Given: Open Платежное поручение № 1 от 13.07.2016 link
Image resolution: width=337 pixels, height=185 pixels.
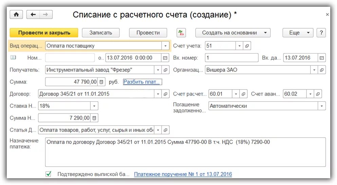Looking at the screenshot, I should click(183, 174).
